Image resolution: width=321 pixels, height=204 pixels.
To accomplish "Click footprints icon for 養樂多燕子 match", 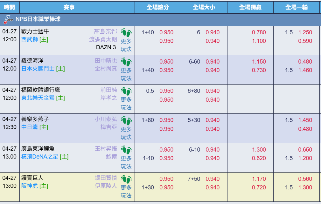I will pos(126,120).
